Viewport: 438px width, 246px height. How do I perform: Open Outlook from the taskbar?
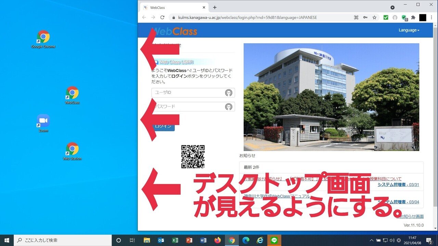(161, 240)
